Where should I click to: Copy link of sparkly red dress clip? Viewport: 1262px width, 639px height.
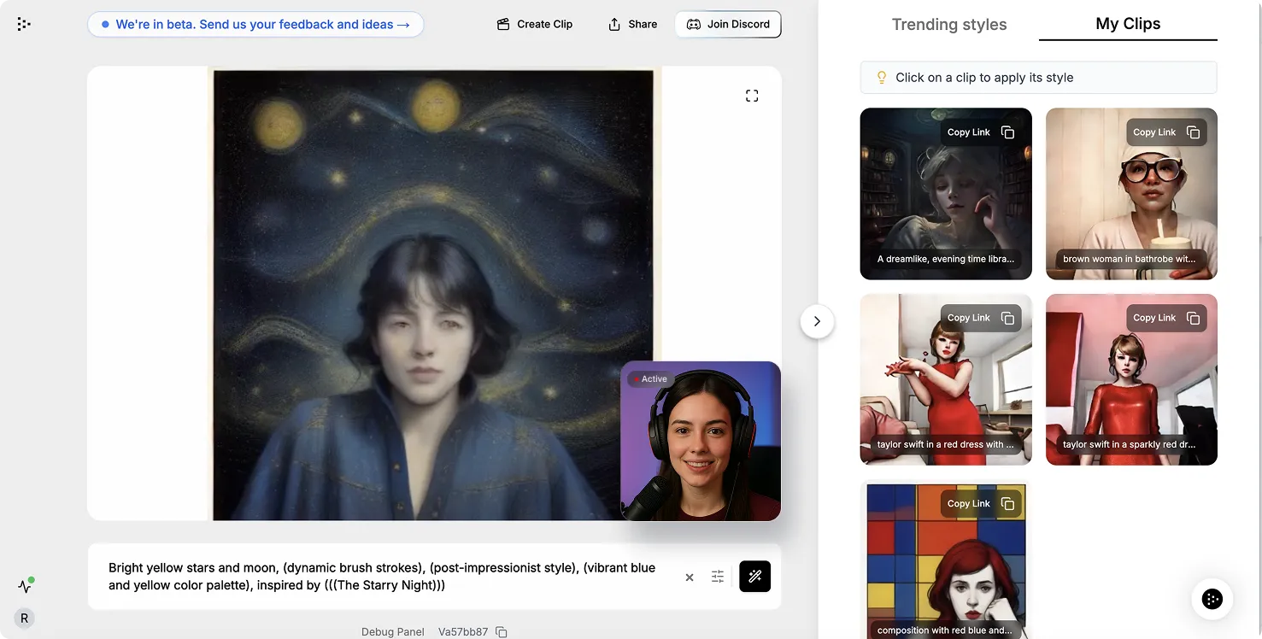(1166, 318)
